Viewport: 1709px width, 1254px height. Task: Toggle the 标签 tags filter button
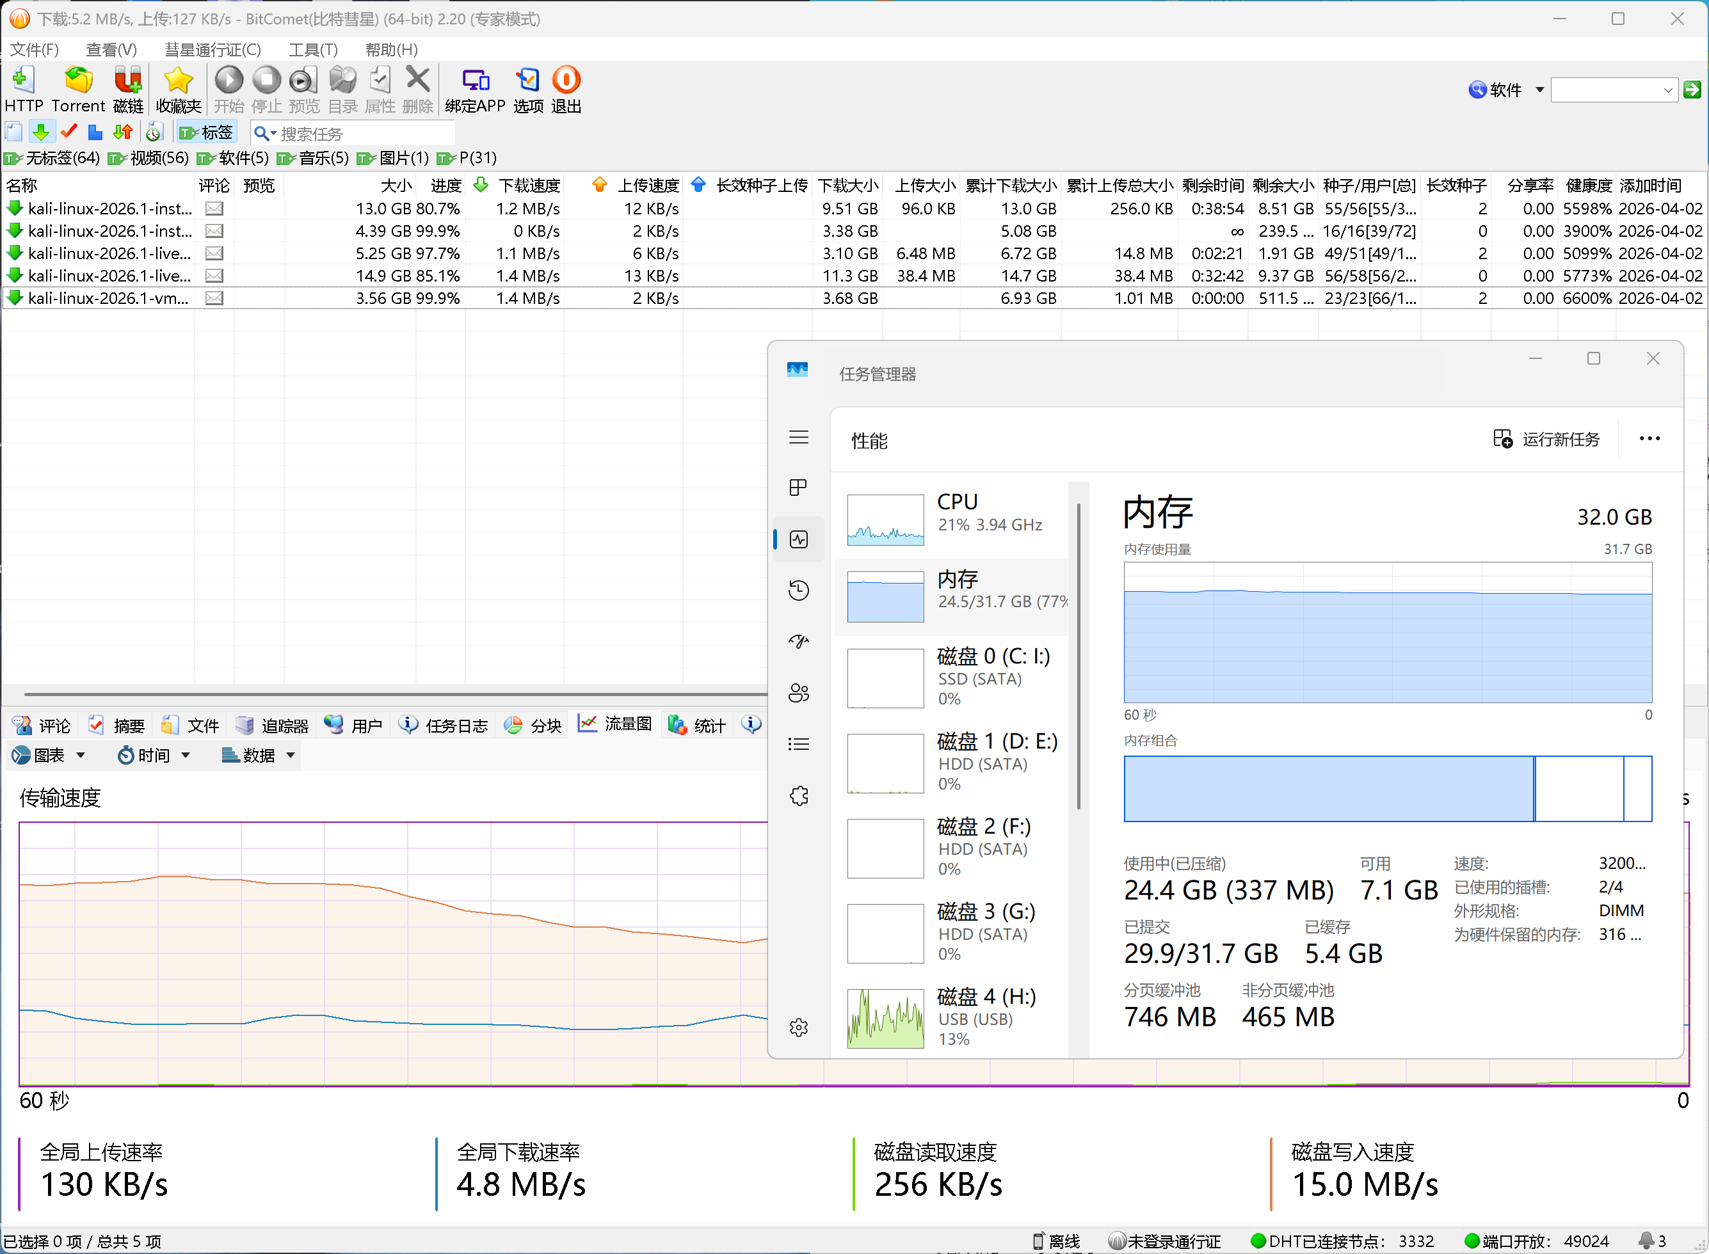(x=205, y=133)
